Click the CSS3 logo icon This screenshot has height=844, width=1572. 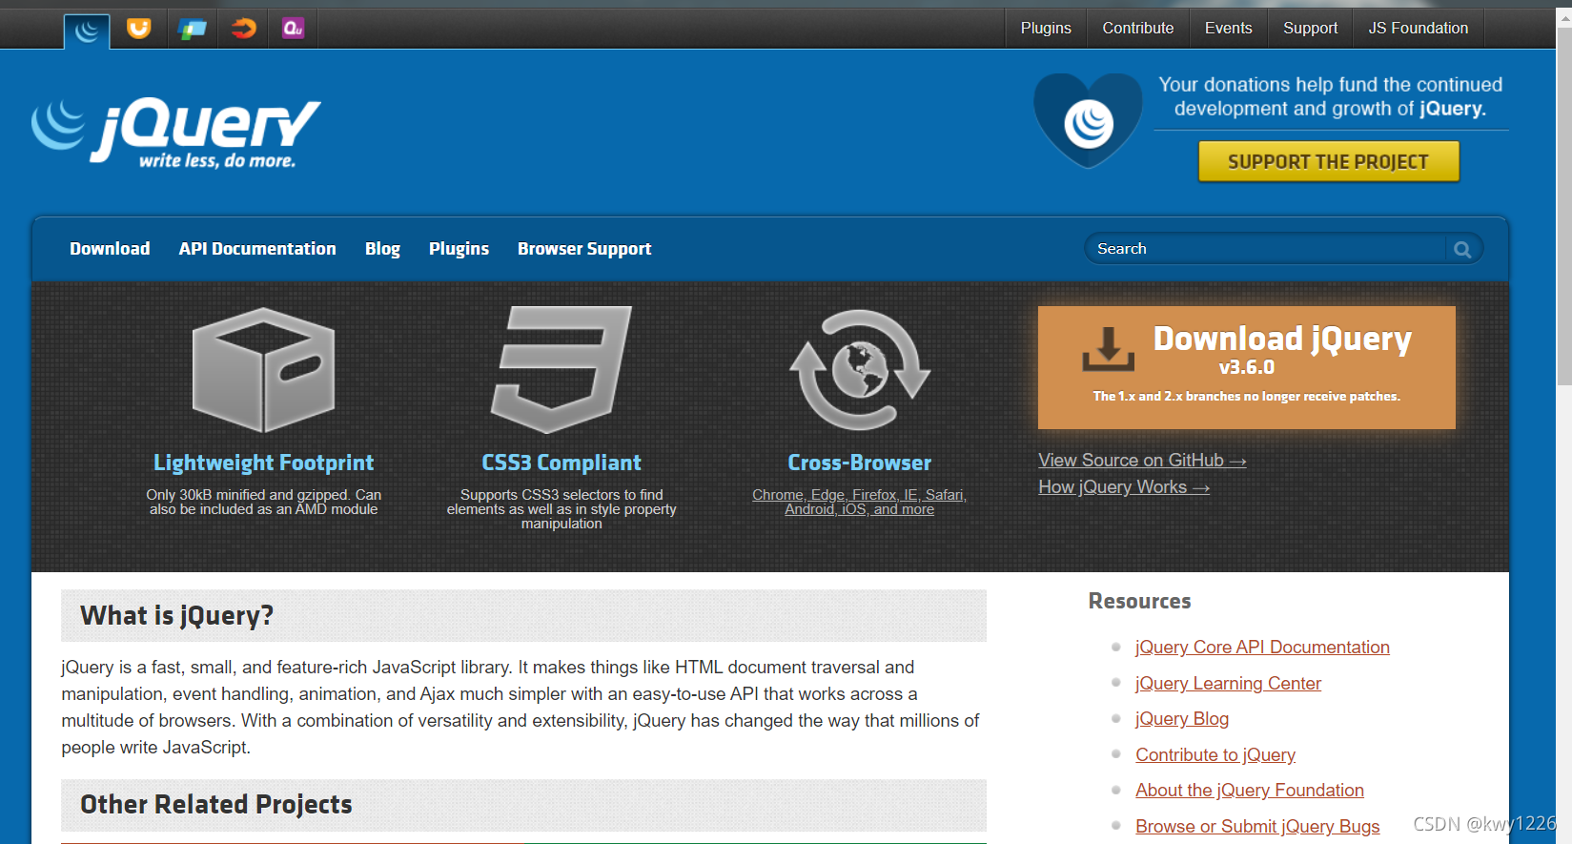[561, 370]
